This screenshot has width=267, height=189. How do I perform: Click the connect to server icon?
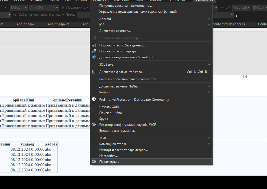pyautogui.click(x=94, y=51)
